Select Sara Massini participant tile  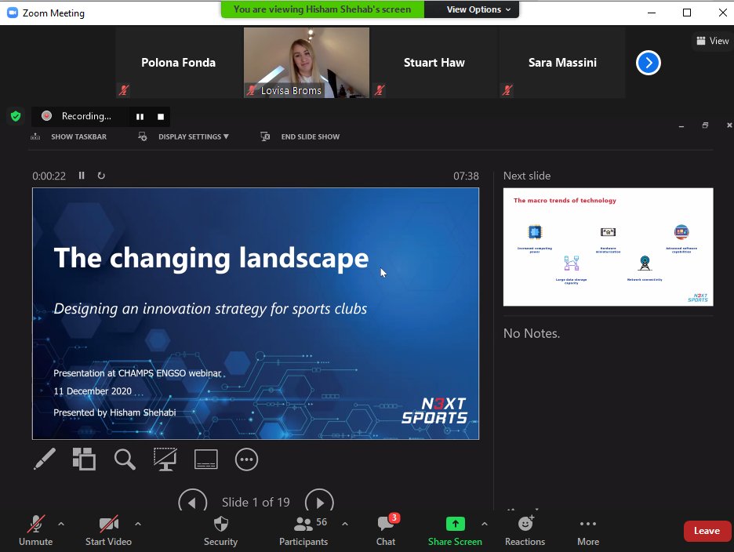[562, 63]
